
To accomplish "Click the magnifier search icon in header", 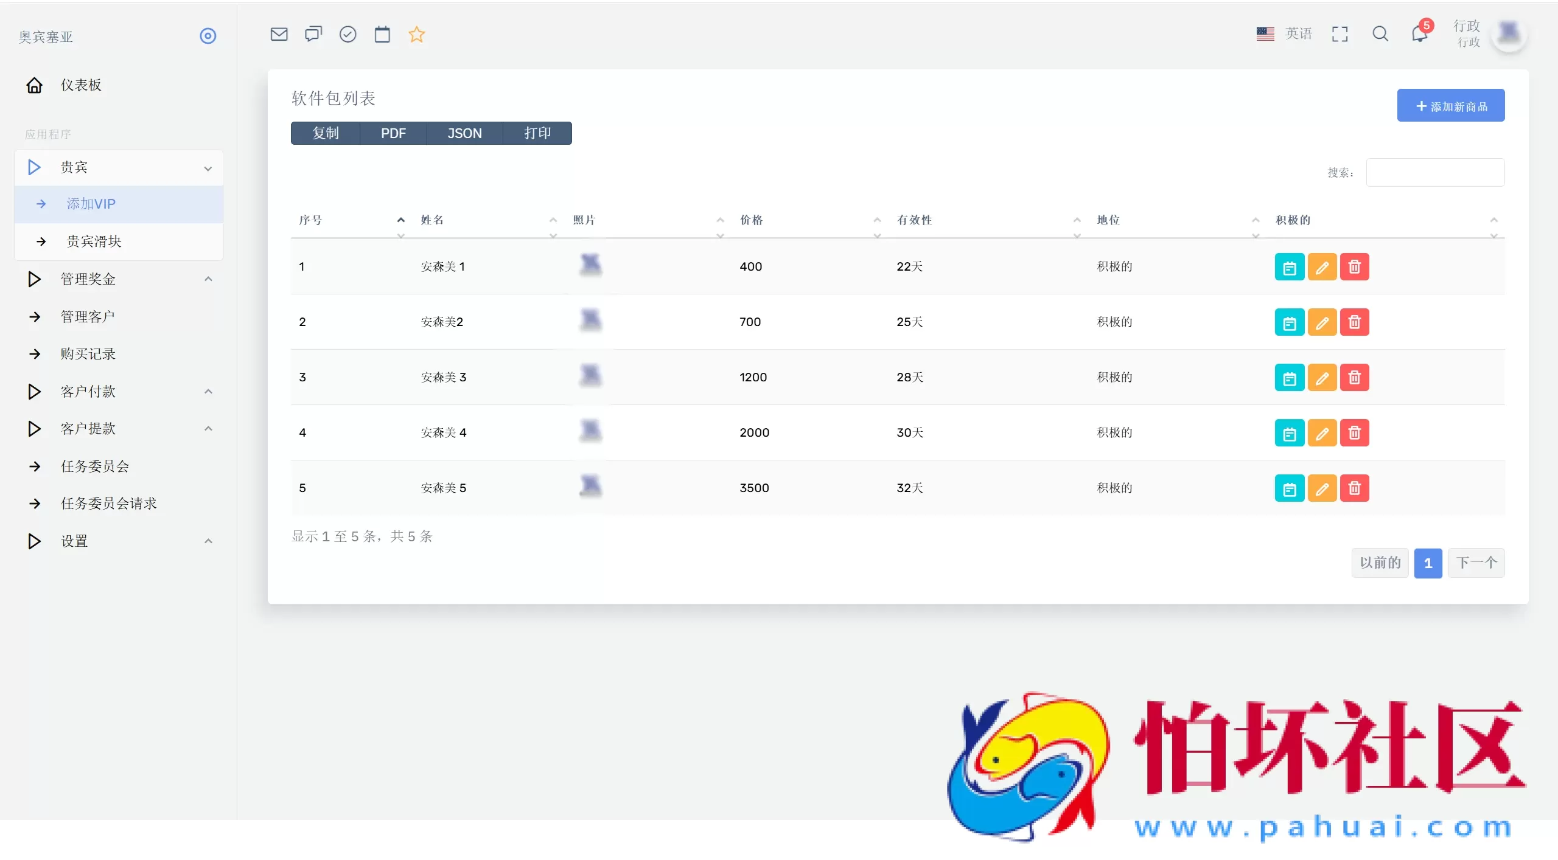I will coord(1380,34).
